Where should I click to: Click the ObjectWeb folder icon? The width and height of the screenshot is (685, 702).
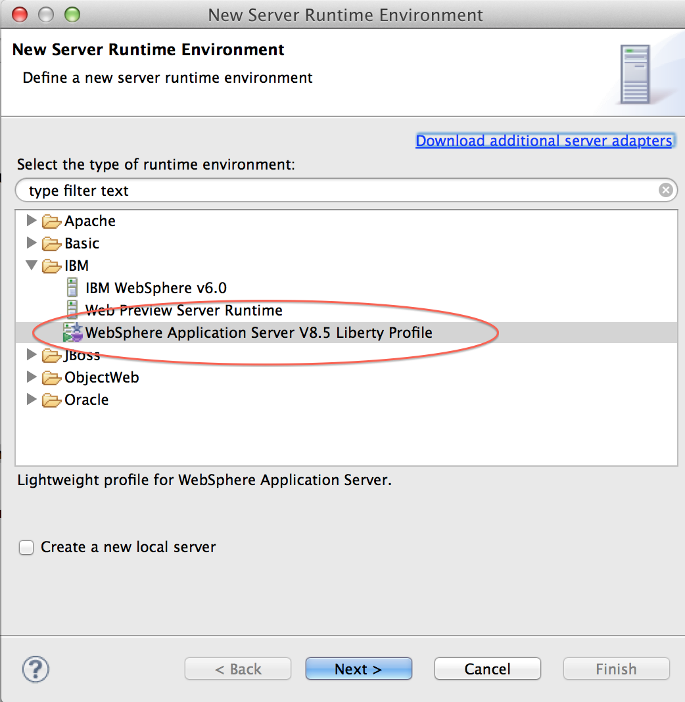51,378
